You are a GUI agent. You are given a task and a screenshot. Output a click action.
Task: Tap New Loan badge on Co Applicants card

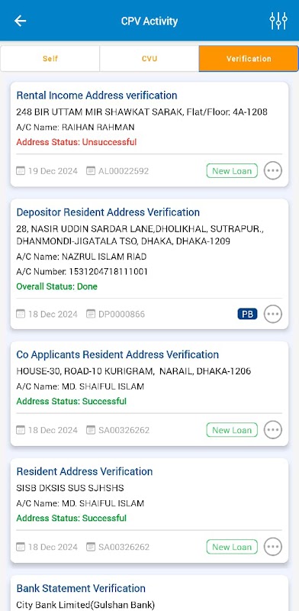coord(232,430)
